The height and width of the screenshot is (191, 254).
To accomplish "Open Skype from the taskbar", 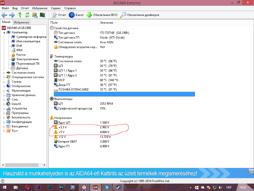I will click(x=107, y=187).
